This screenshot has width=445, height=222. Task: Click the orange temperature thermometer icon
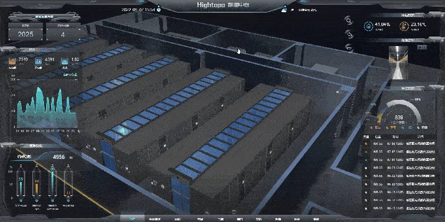click(404, 26)
